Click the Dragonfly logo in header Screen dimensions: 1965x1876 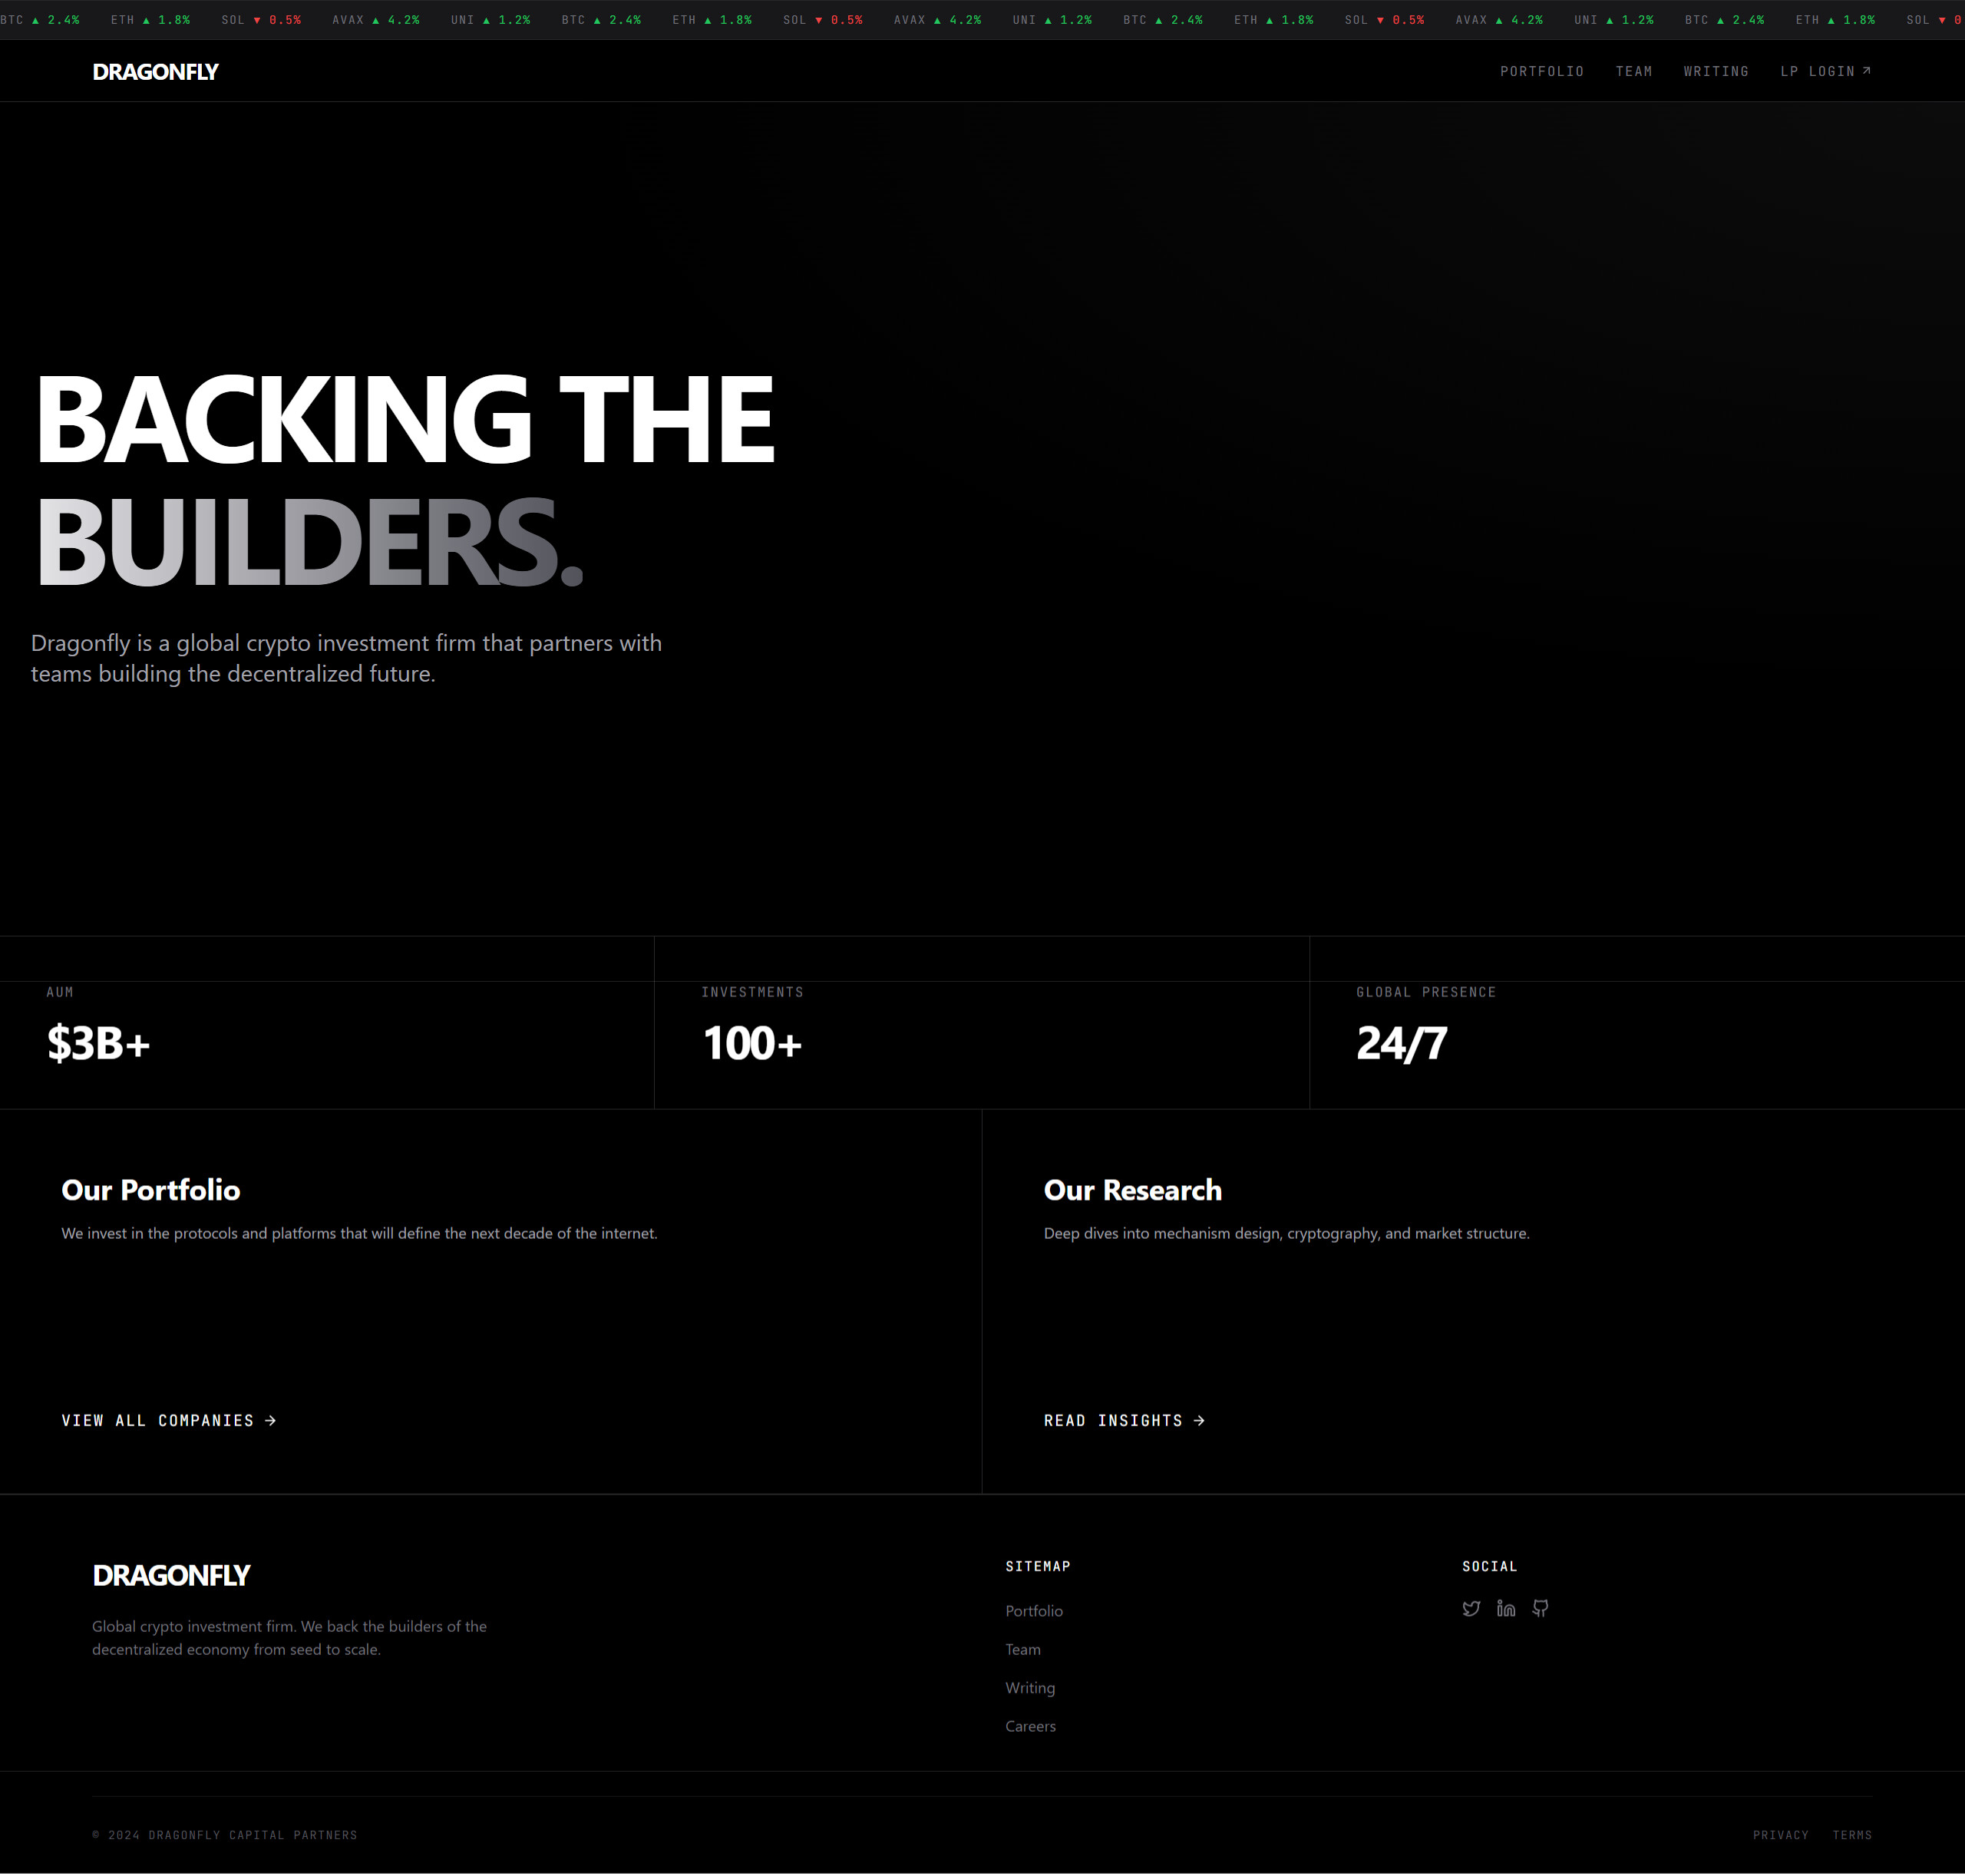[x=155, y=72]
